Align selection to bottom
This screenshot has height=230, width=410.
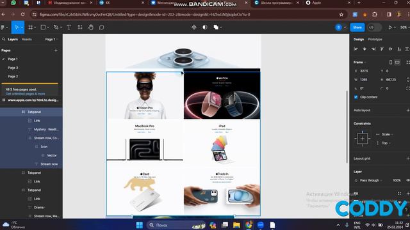point(399,49)
